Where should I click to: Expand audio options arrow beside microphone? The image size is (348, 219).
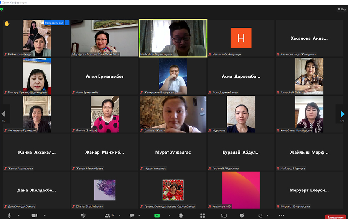(19, 215)
